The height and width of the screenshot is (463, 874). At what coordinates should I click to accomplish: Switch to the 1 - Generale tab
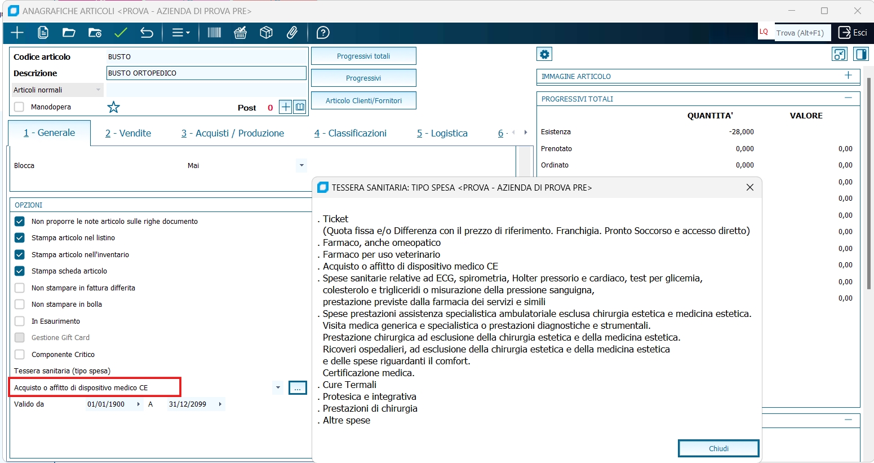[50, 133]
